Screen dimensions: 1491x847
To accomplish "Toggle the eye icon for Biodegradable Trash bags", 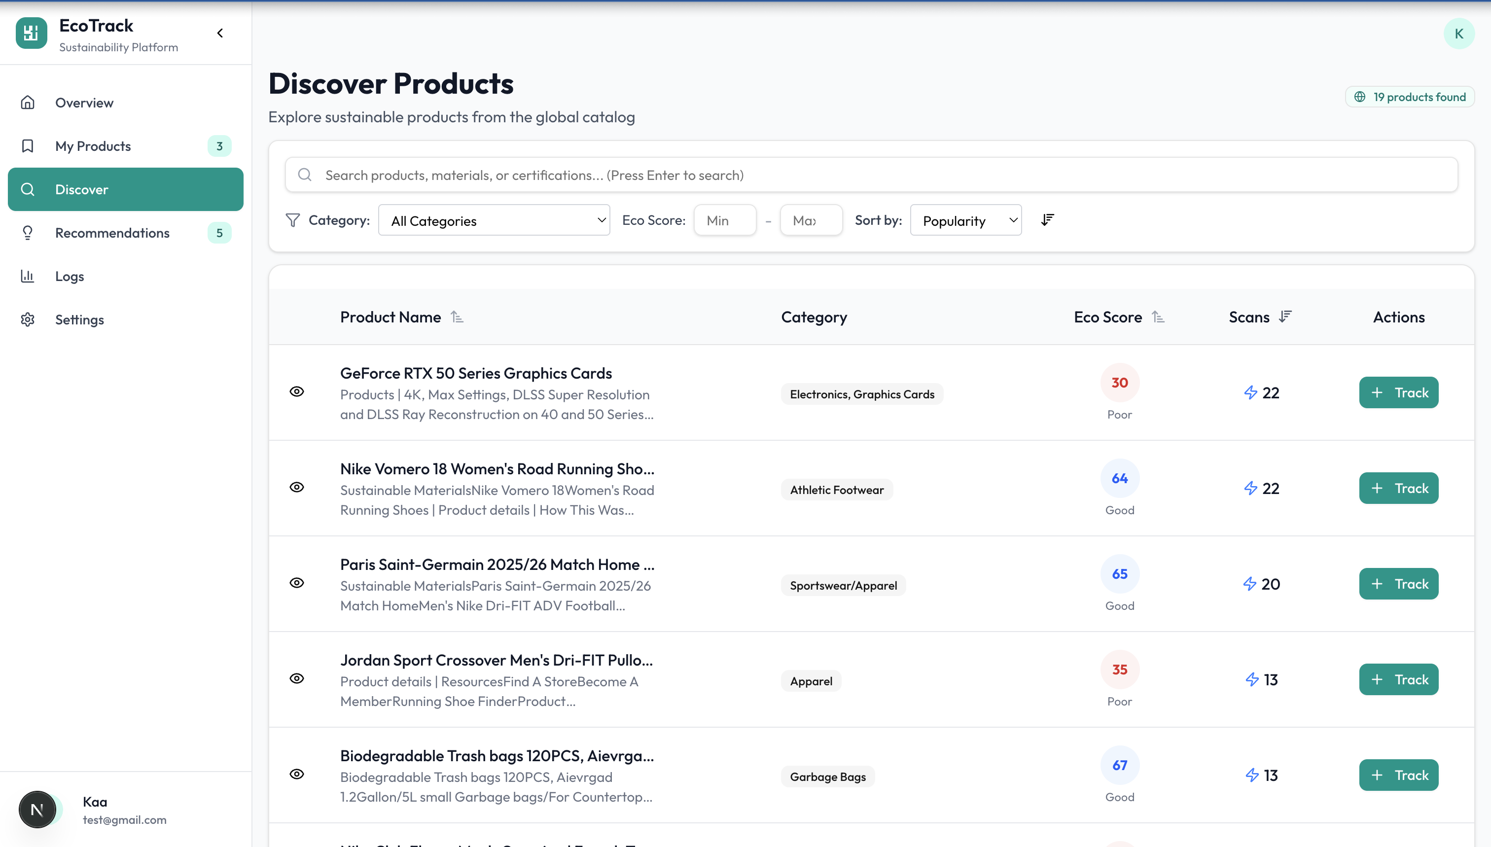I will pos(297,775).
